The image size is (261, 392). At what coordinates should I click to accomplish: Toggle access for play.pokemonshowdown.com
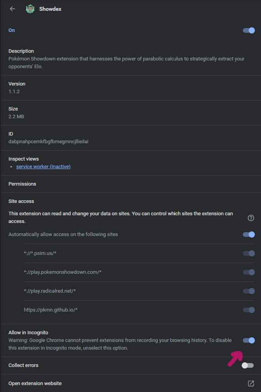click(249, 272)
